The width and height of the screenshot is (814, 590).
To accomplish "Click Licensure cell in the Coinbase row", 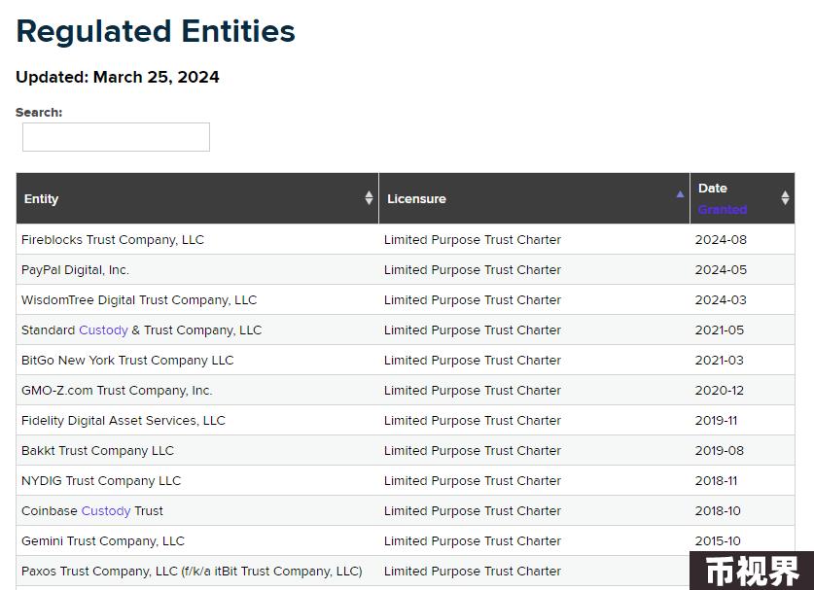I will tap(473, 510).
